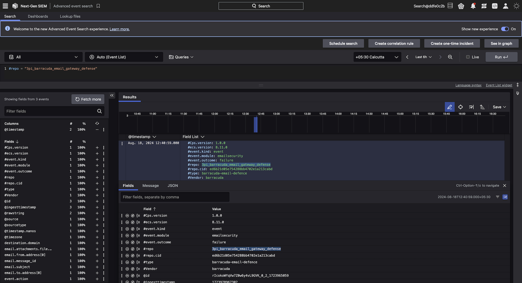
Task: Open the Queries dropdown
Action: click(181, 57)
